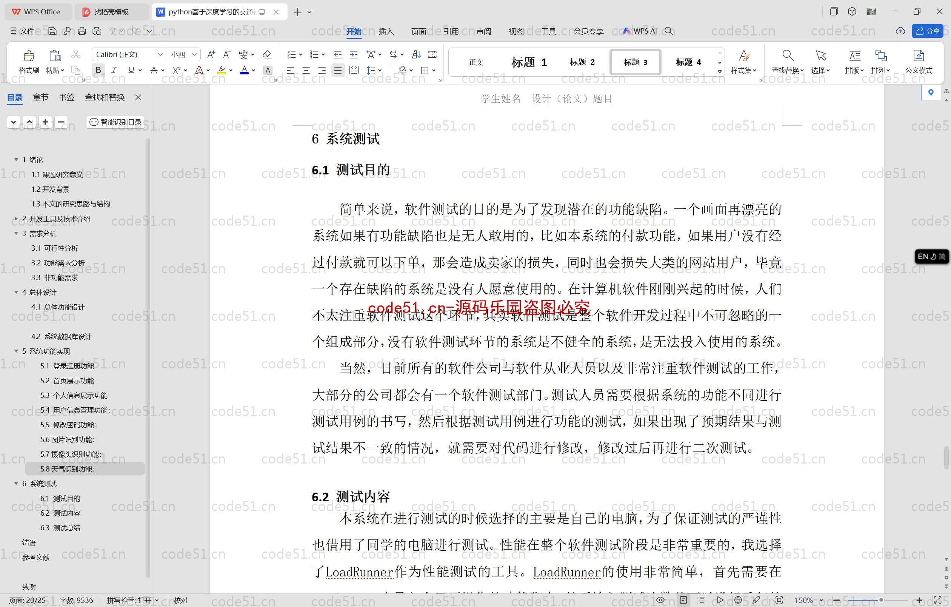The height and width of the screenshot is (607, 951).
Task: Decrease font size with A- icon
Action: tap(227, 54)
